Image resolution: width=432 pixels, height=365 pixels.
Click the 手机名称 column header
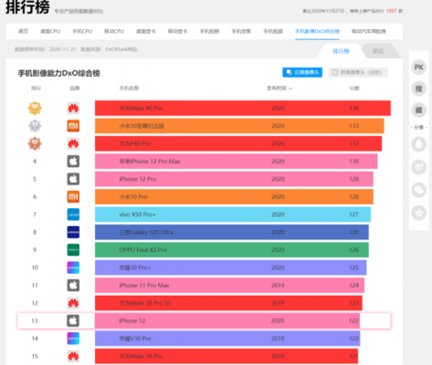129,89
